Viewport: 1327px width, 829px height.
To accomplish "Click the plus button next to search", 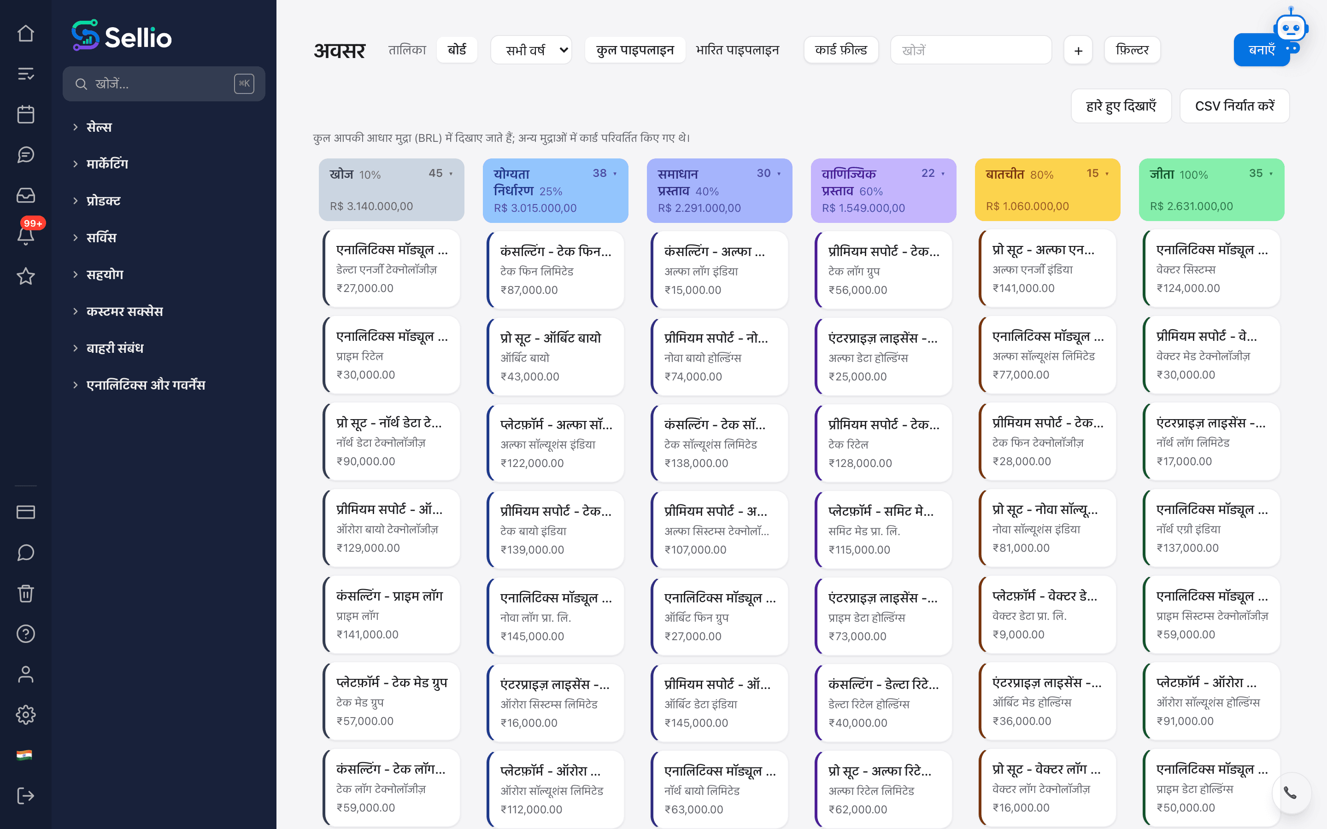I will tap(1078, 51).
